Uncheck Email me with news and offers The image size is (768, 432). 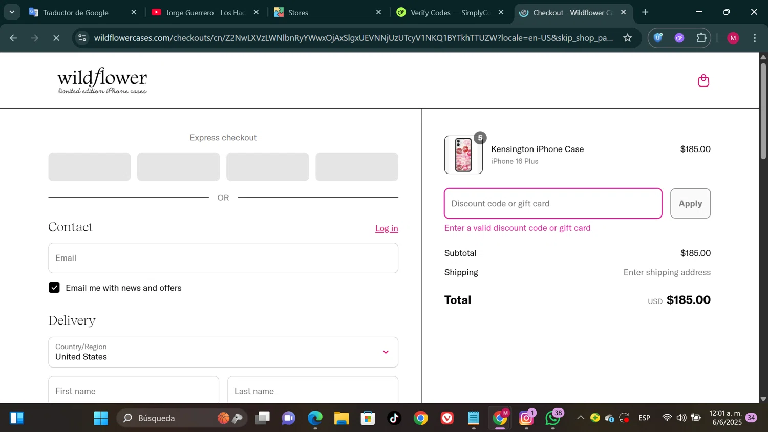tap(54, 288)
